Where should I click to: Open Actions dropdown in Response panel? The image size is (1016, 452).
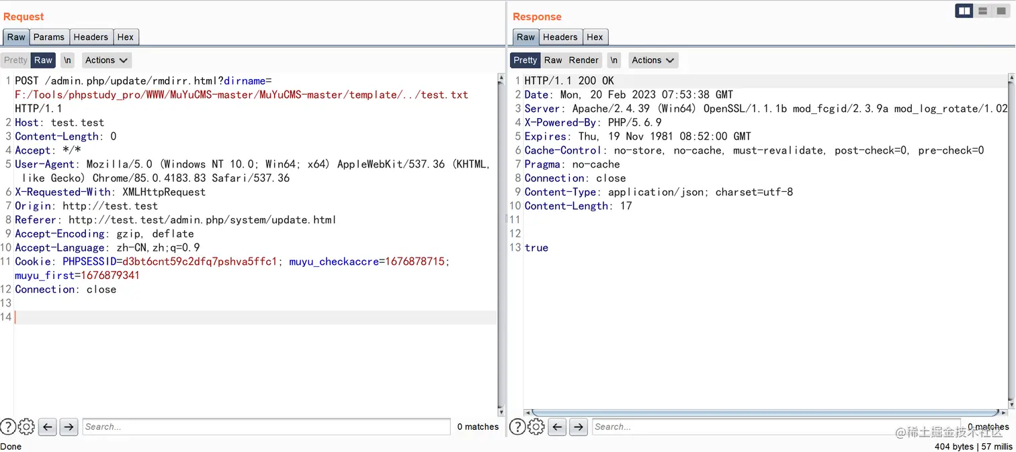(652, 60)
